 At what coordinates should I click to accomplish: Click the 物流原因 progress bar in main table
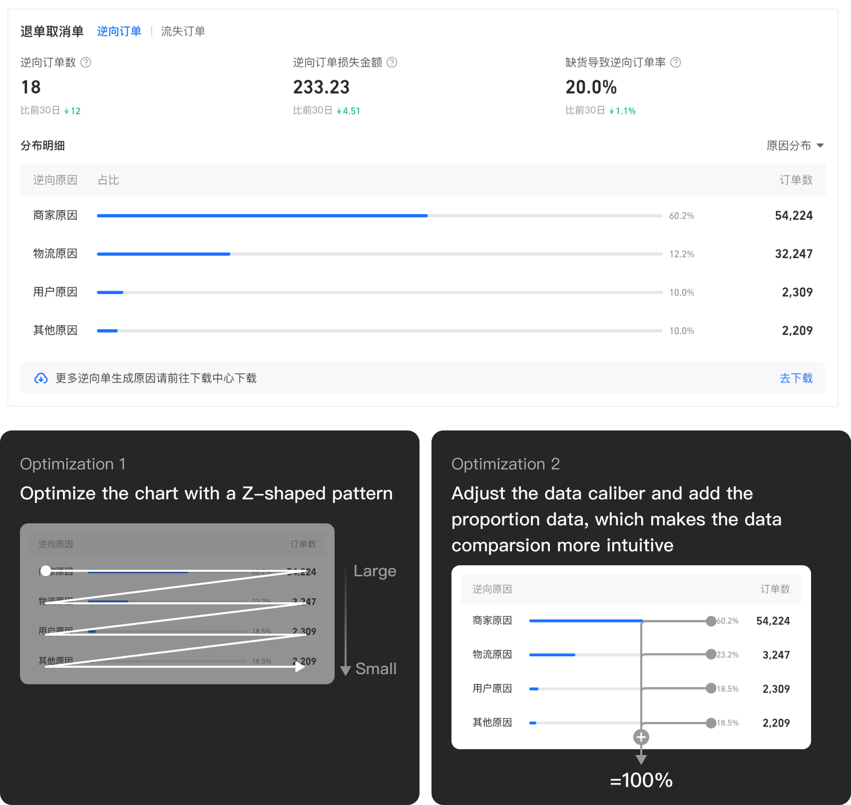coord(380,254)
